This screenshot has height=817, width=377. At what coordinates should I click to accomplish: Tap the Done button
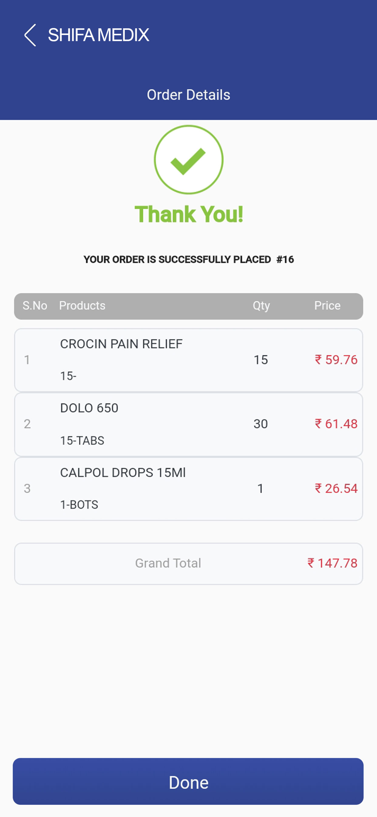coord(188,781)
